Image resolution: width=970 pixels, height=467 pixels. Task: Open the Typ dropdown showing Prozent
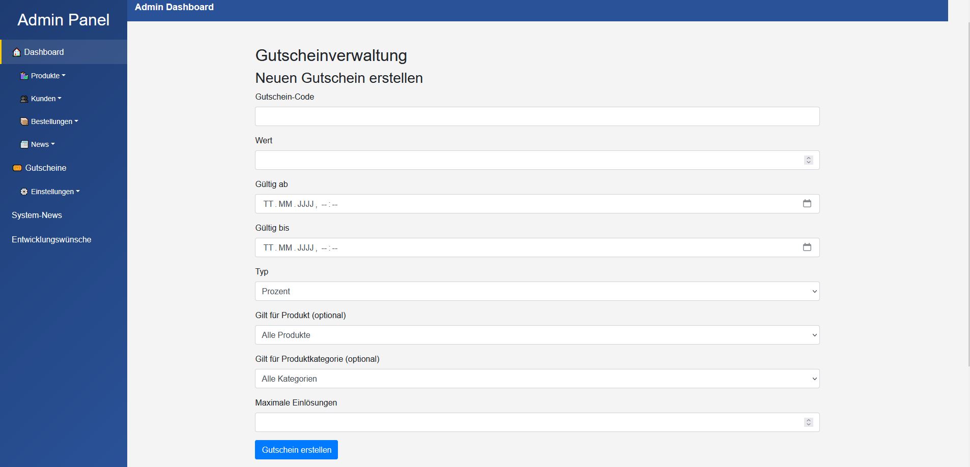tap(537, 291)
